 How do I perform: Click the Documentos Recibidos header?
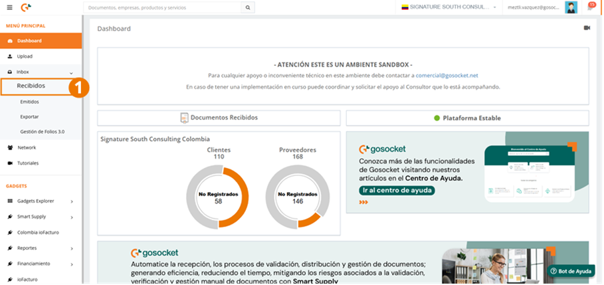tap(219, 118)
